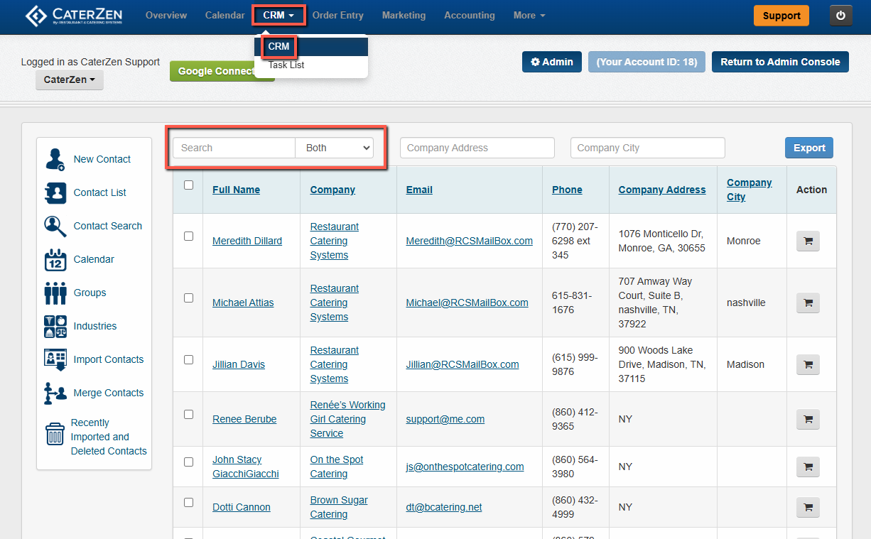Click cart icon for Renee Berube
This screenshot has height=539, width=871.
click(x=808, y=419)
